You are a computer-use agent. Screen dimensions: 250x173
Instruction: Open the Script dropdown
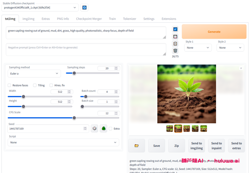coord(64,142)
